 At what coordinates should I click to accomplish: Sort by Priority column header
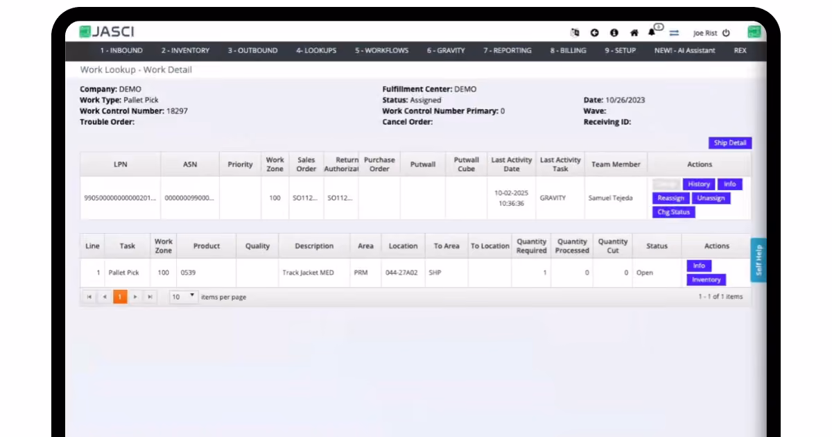[240, 164]
